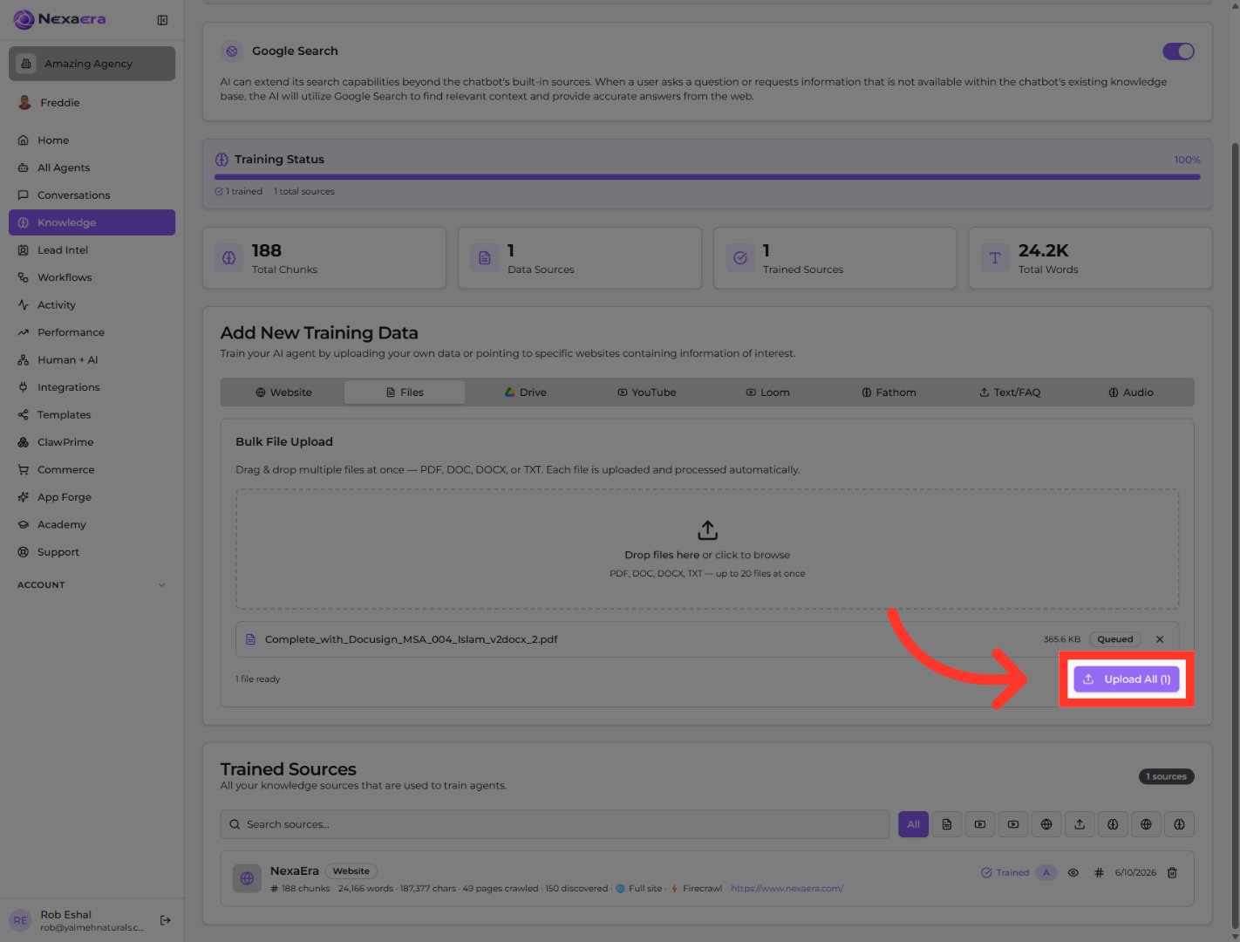The width and height of the screenshot is (1240, 942).
Task: Filter trained sources by document file icon
Action: pos(947,824)
